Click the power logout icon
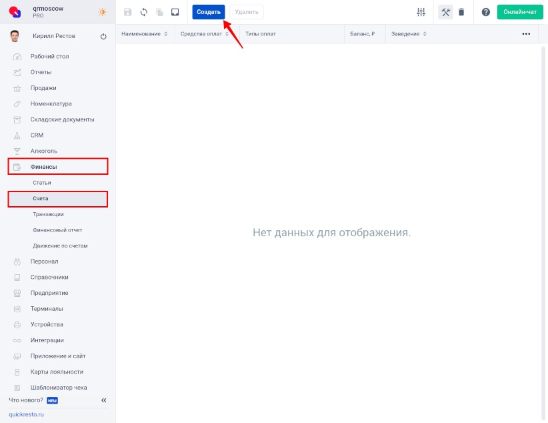The image size is (548, 423). pos(103,37)
